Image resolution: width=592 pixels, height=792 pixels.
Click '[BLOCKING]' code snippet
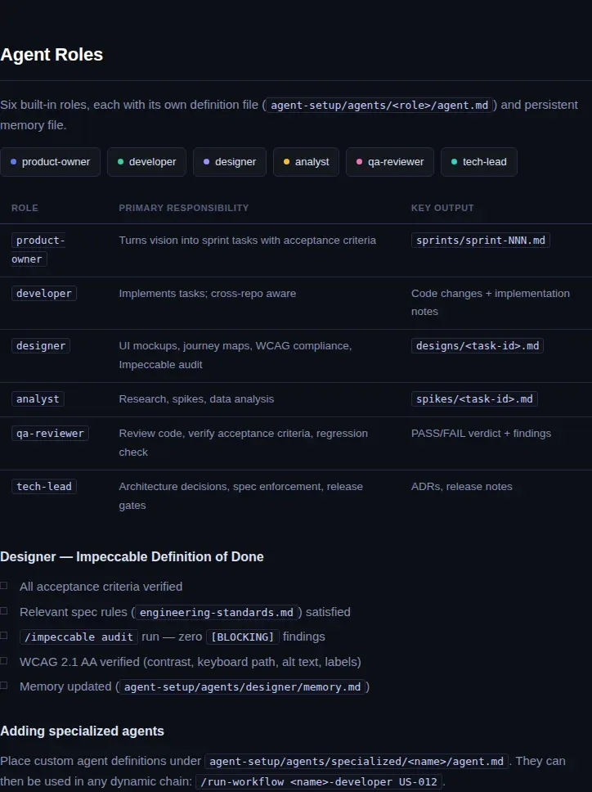[x=242, y=637]
